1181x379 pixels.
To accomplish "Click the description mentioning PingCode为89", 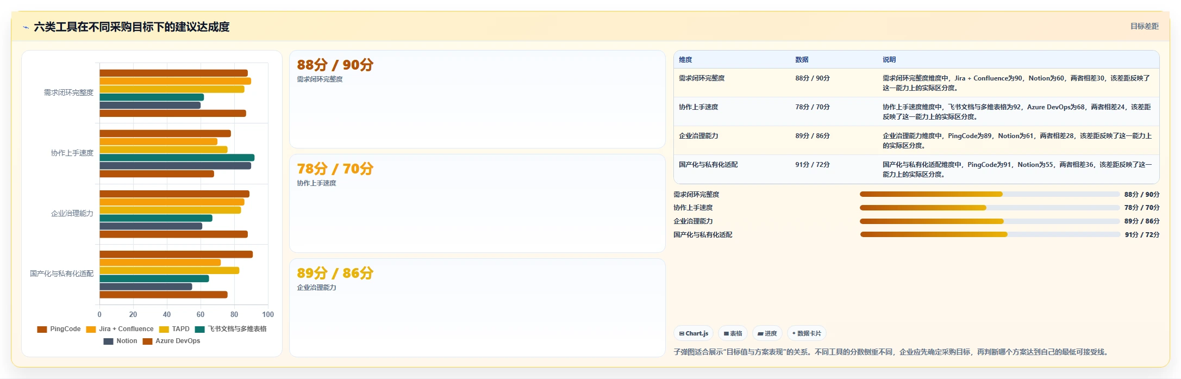I will 1017,141.
